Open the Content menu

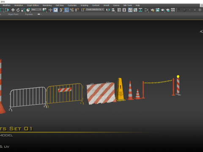[x=96, y=5]
